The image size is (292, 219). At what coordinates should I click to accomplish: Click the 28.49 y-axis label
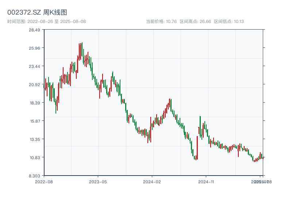pyautogui.click(x=35, y=30)
